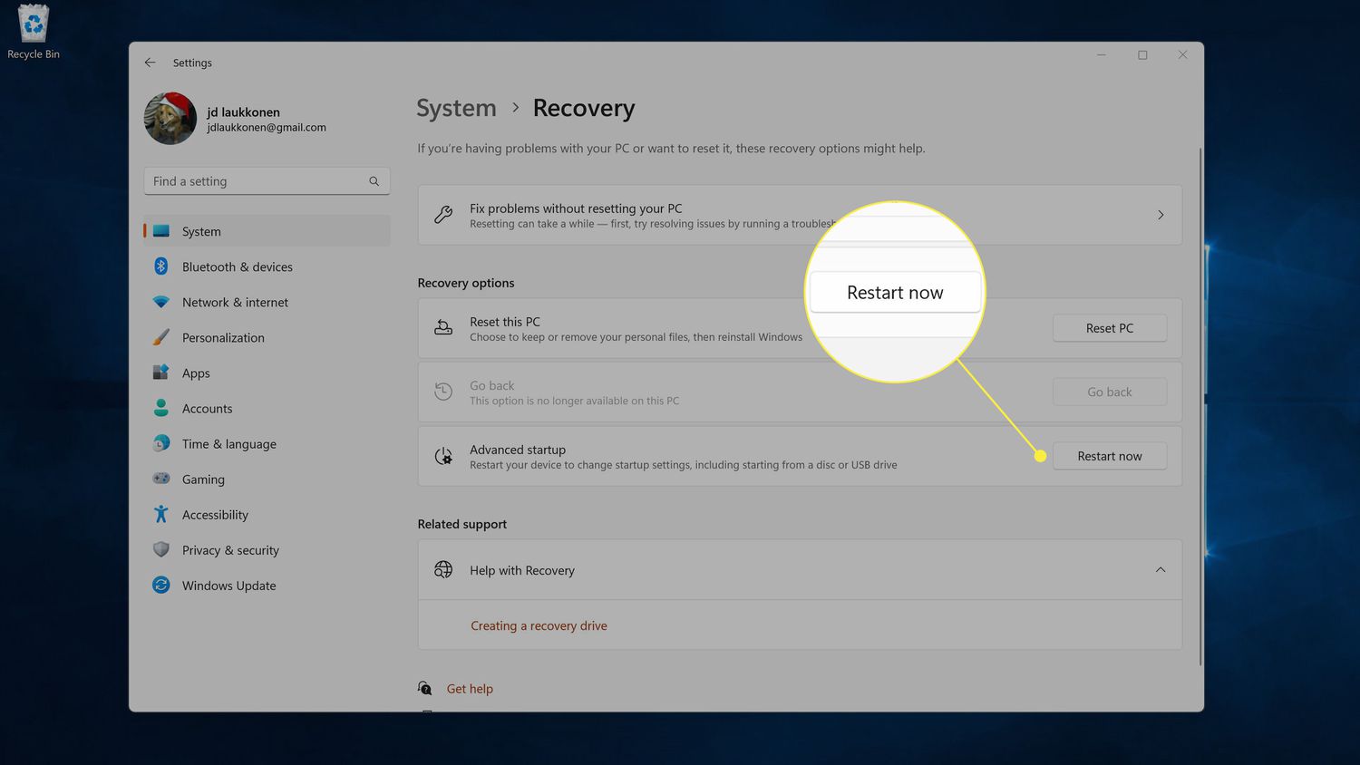Go to Apps settings

click(196, 373)
